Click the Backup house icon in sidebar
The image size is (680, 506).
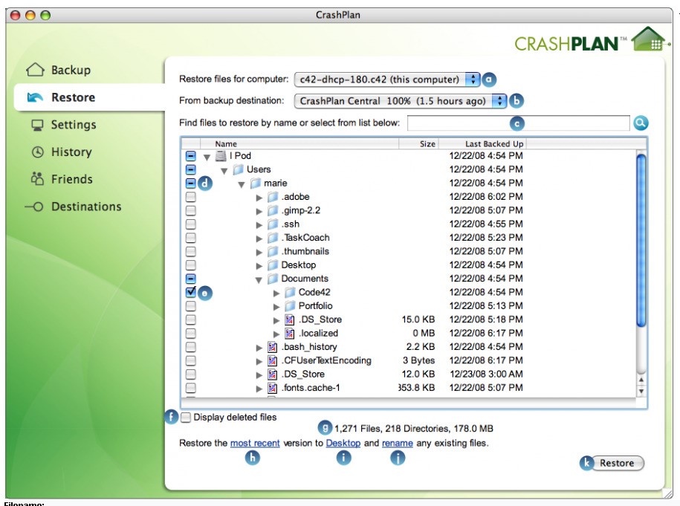coord(36,71)
